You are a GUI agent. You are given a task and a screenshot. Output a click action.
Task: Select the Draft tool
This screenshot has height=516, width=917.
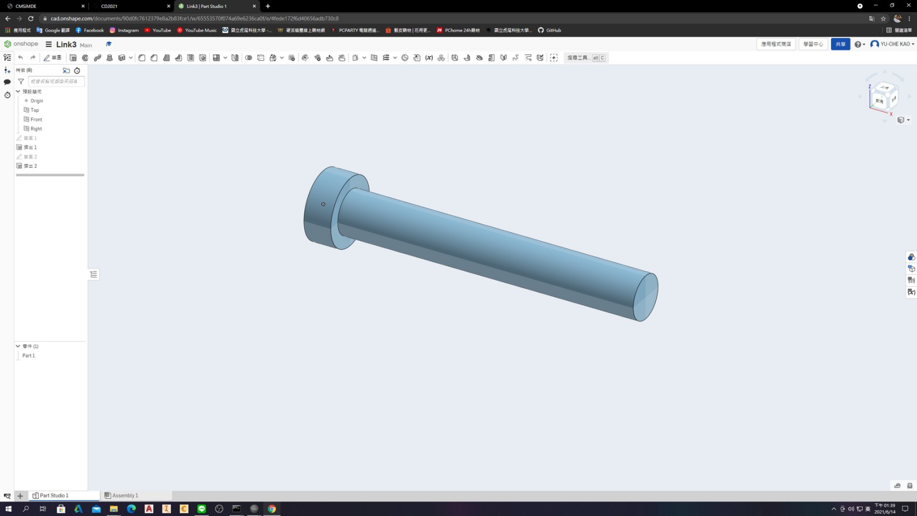click(166, 58)
